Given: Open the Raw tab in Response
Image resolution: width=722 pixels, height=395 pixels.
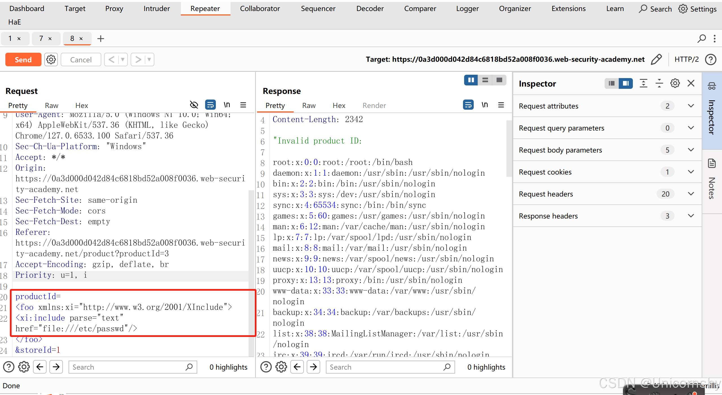Looking at the screenshot, I should [x=309, y=105].
